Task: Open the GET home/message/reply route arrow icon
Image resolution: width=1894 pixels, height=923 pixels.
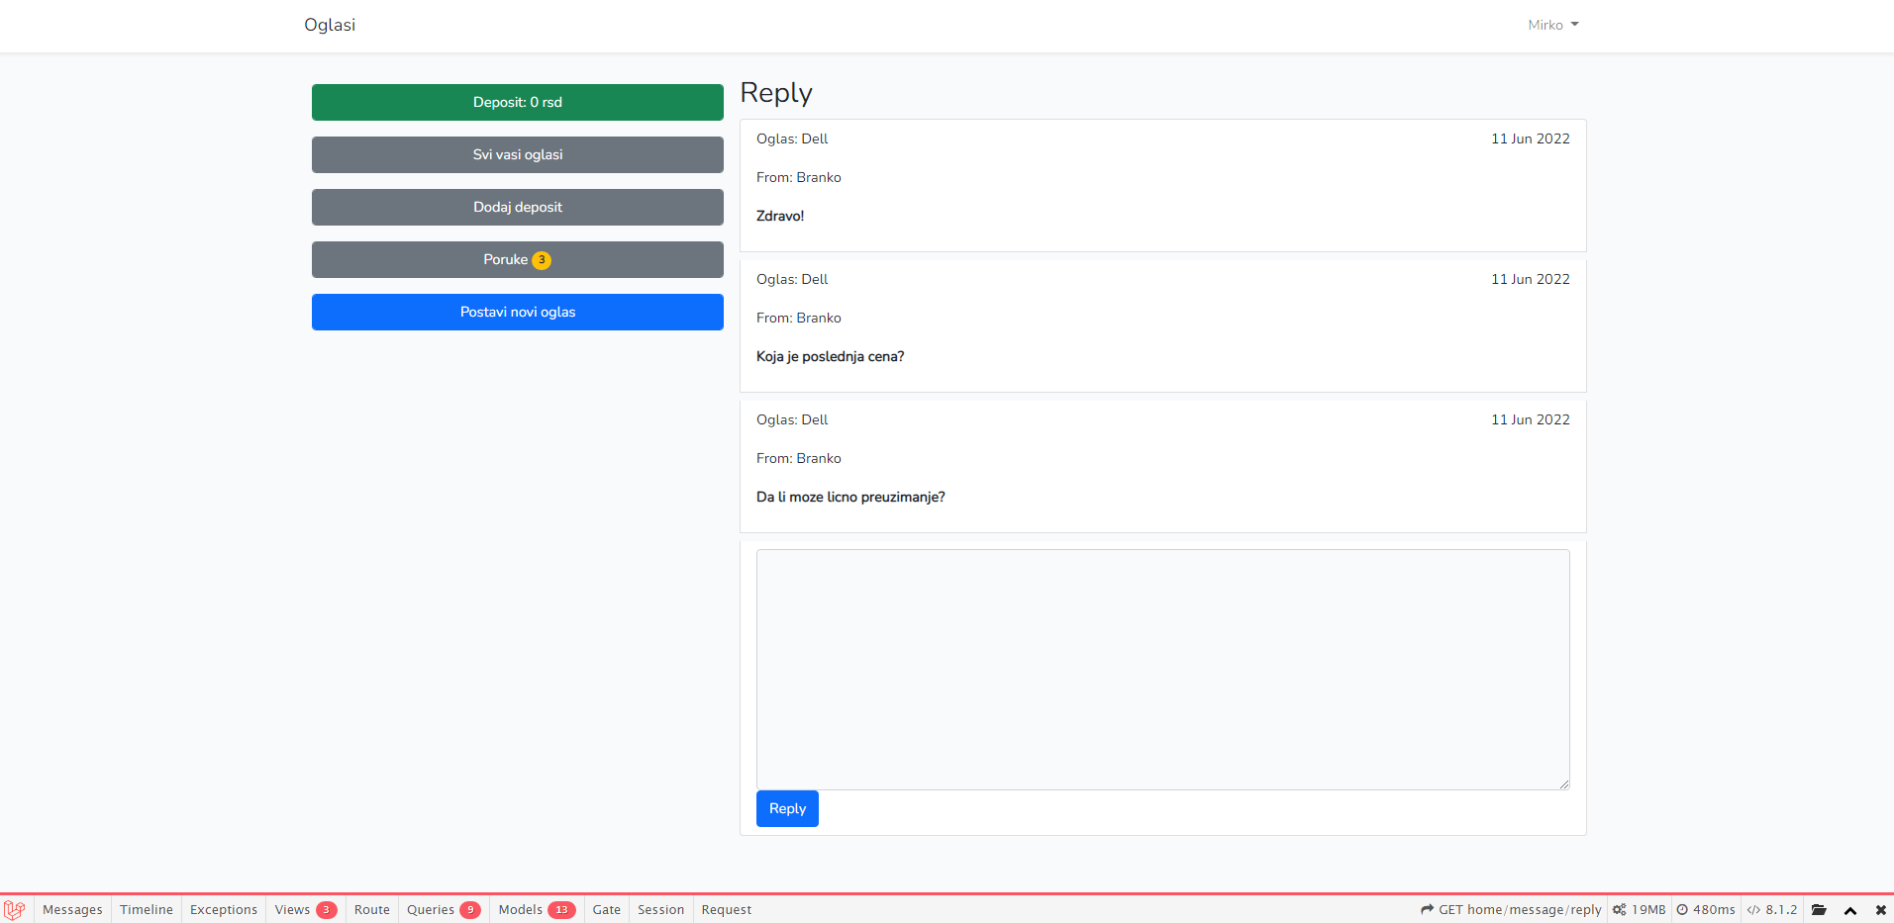Action: point(1427,909)
